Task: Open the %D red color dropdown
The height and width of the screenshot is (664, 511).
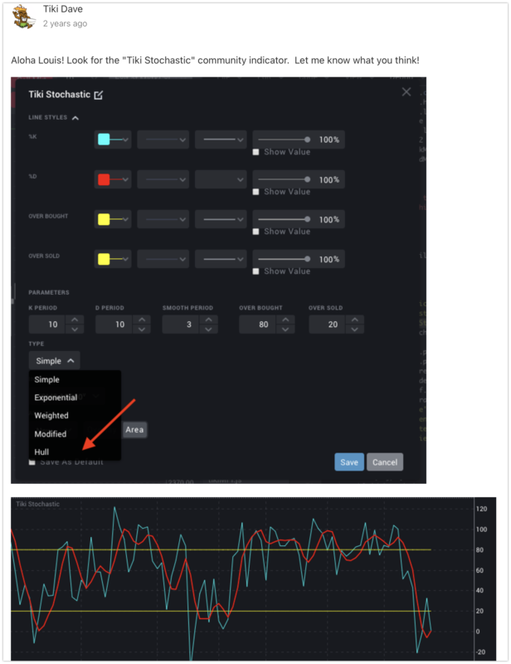Action: coord(113,179)
